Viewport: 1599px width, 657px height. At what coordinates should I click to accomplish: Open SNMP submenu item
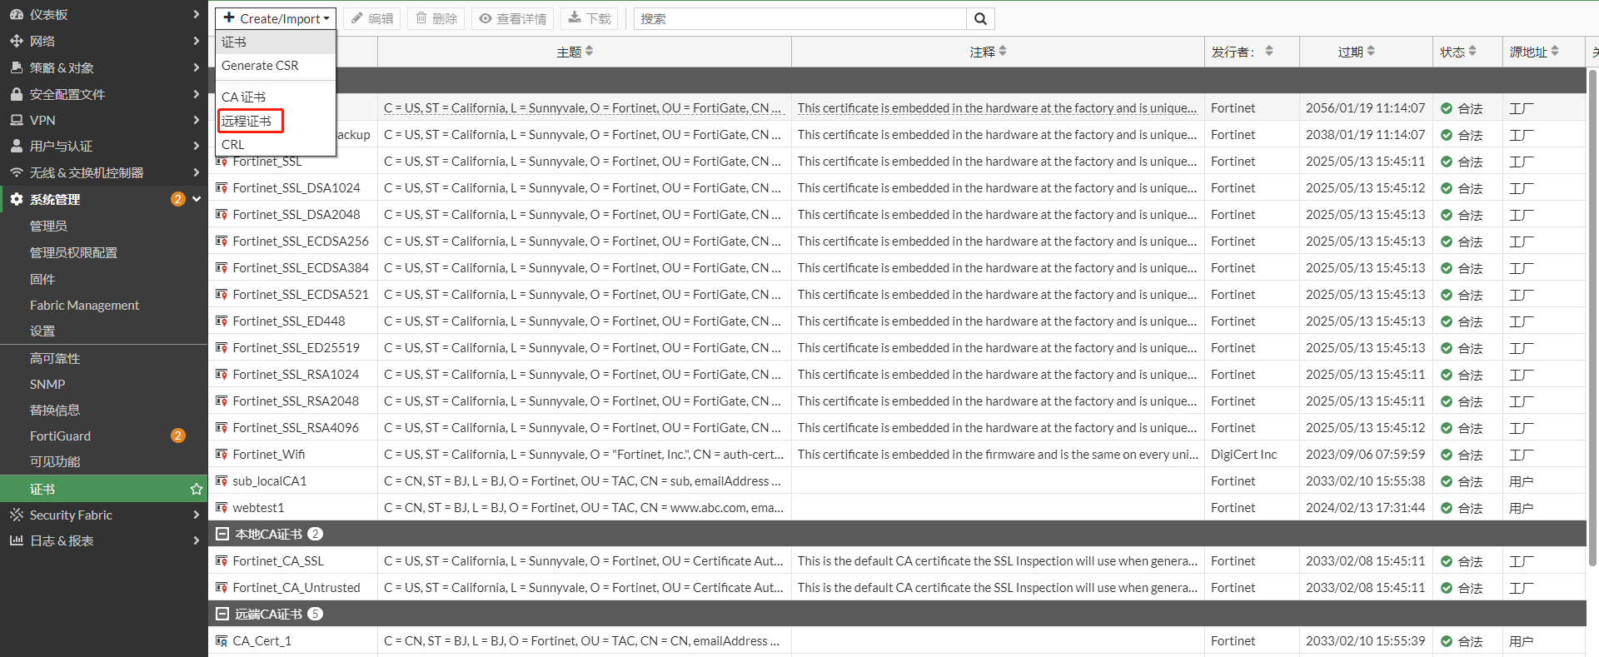pos(103,384)
